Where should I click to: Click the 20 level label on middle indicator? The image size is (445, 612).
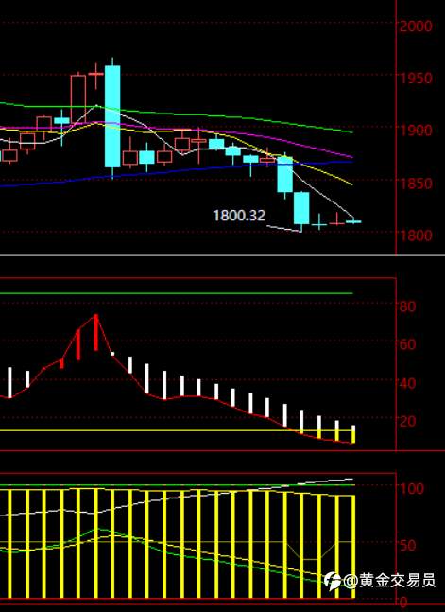pos(407,421)
